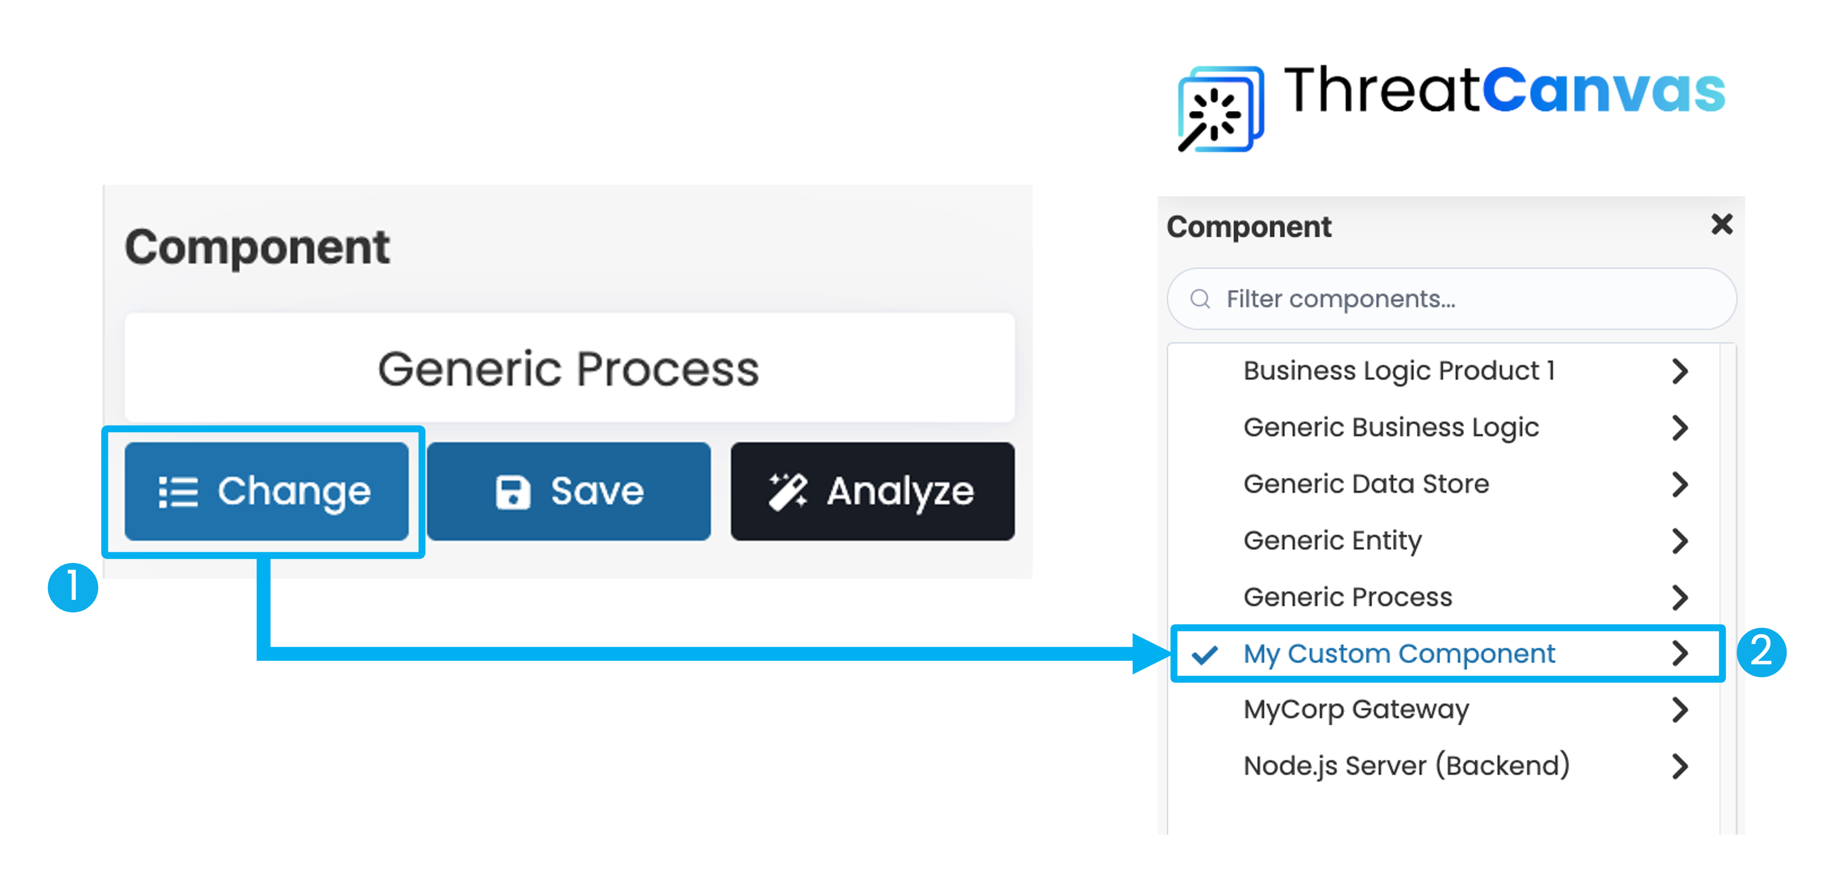Select MyCorp Gateway from the list
1840x871 pixels.
click(1356, 710)
